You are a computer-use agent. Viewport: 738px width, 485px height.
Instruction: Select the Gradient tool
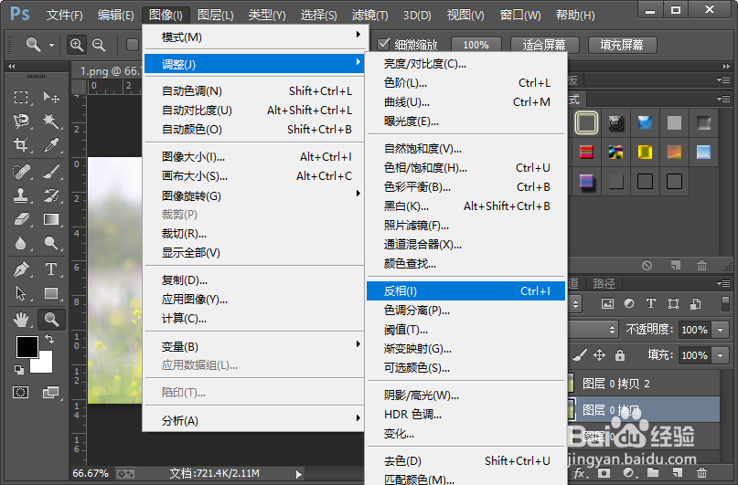pos(51,219)
